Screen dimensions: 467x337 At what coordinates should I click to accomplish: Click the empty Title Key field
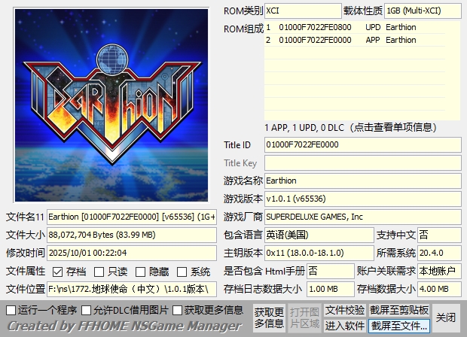pyautogui.click(x=362, y=162)
